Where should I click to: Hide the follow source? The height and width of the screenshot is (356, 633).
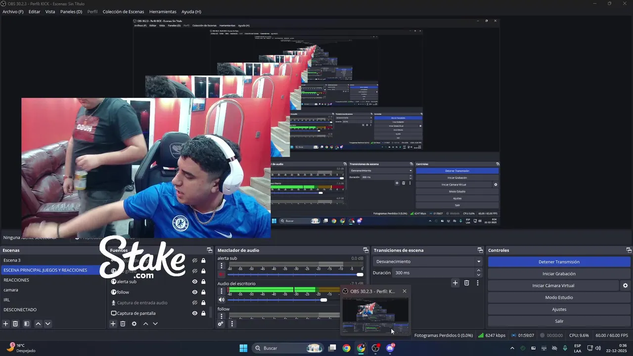[x=195, y=292]
